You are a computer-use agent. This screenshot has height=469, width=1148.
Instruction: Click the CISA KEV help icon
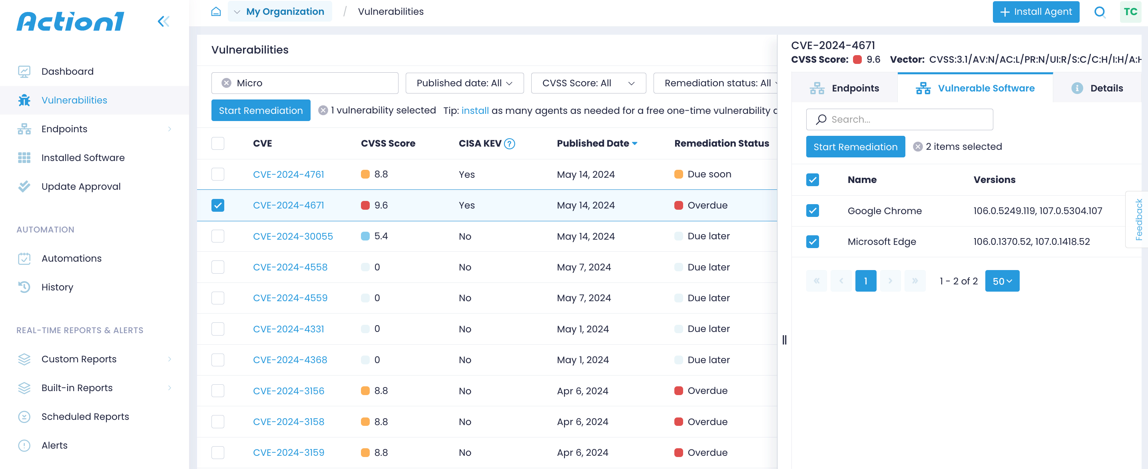[x=509, y=143]
